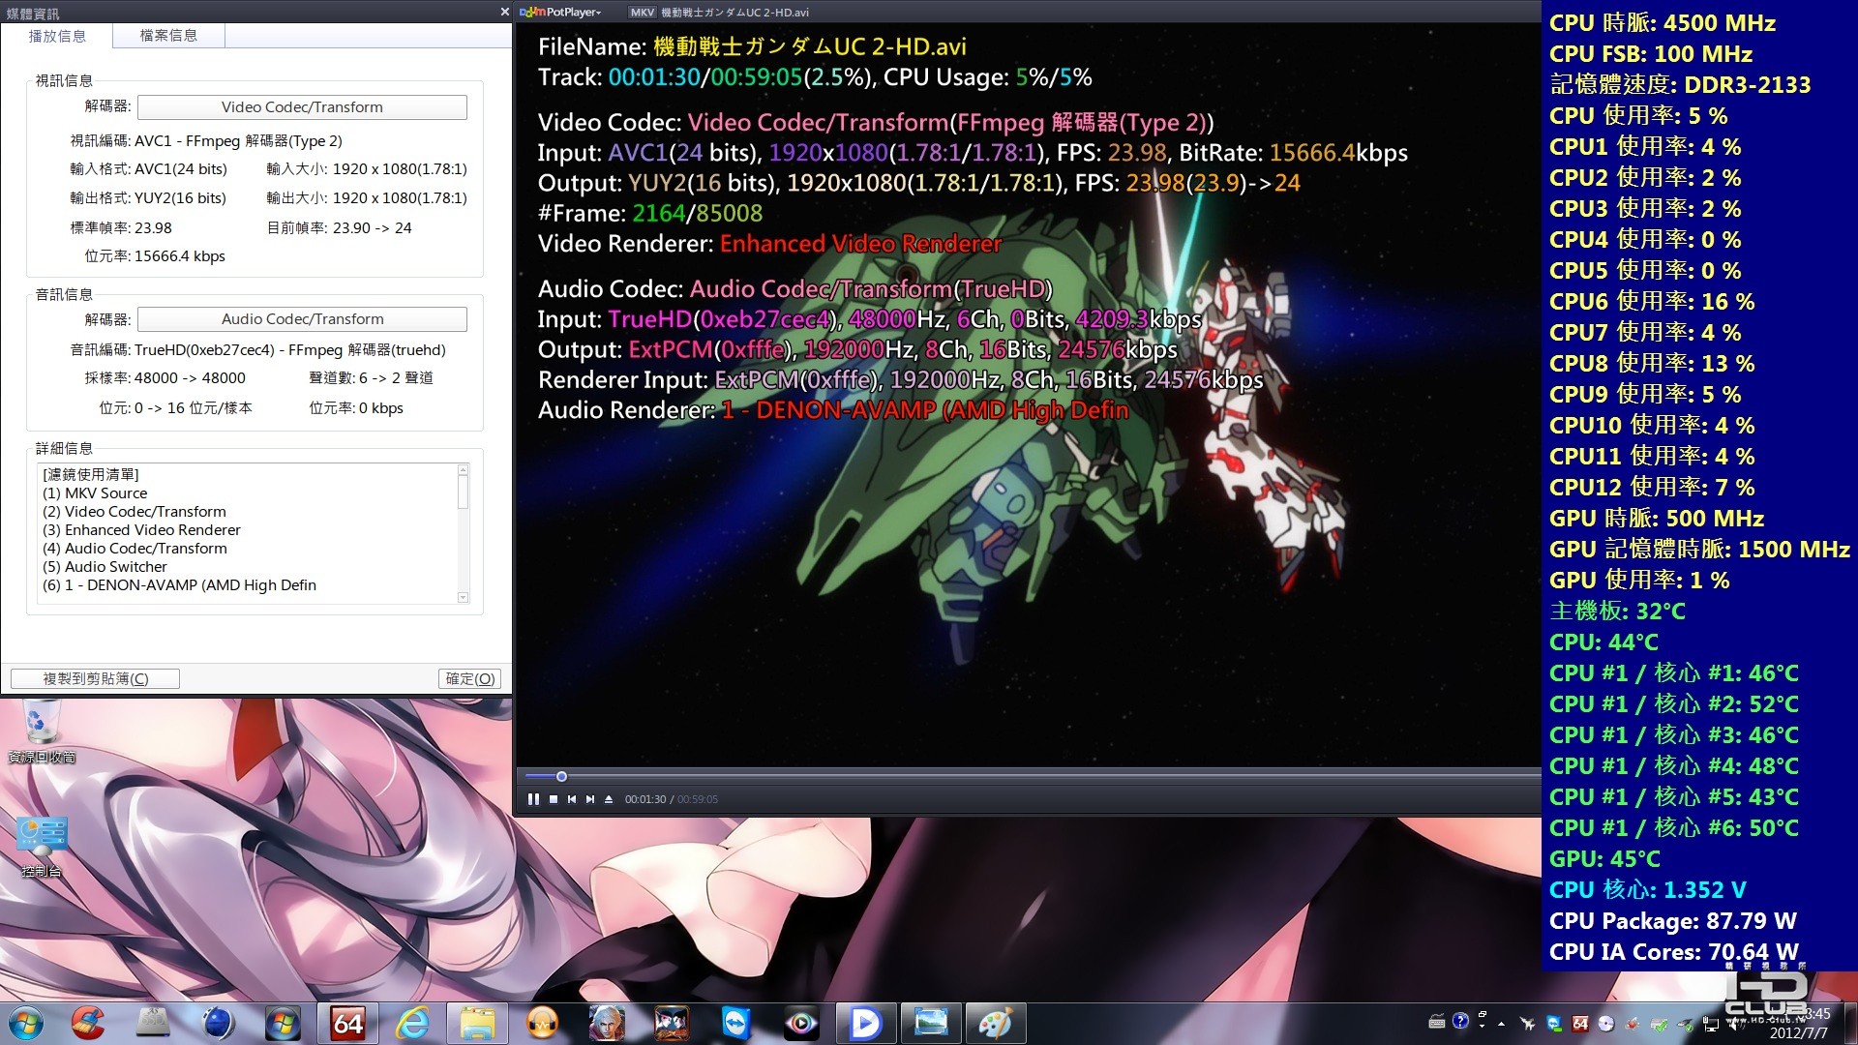Select '(1) MKV Source' in filter list

pyautogui.click(x=95, y=493)
